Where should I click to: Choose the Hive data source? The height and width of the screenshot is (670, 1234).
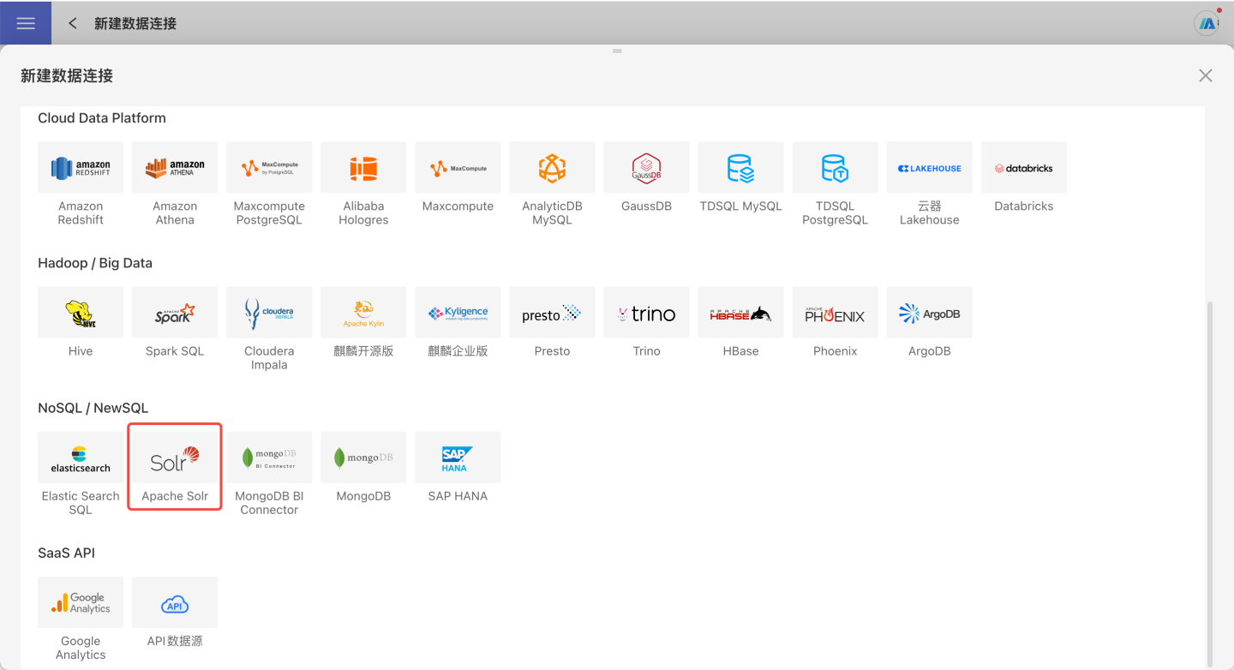click(x=81, y=313)
